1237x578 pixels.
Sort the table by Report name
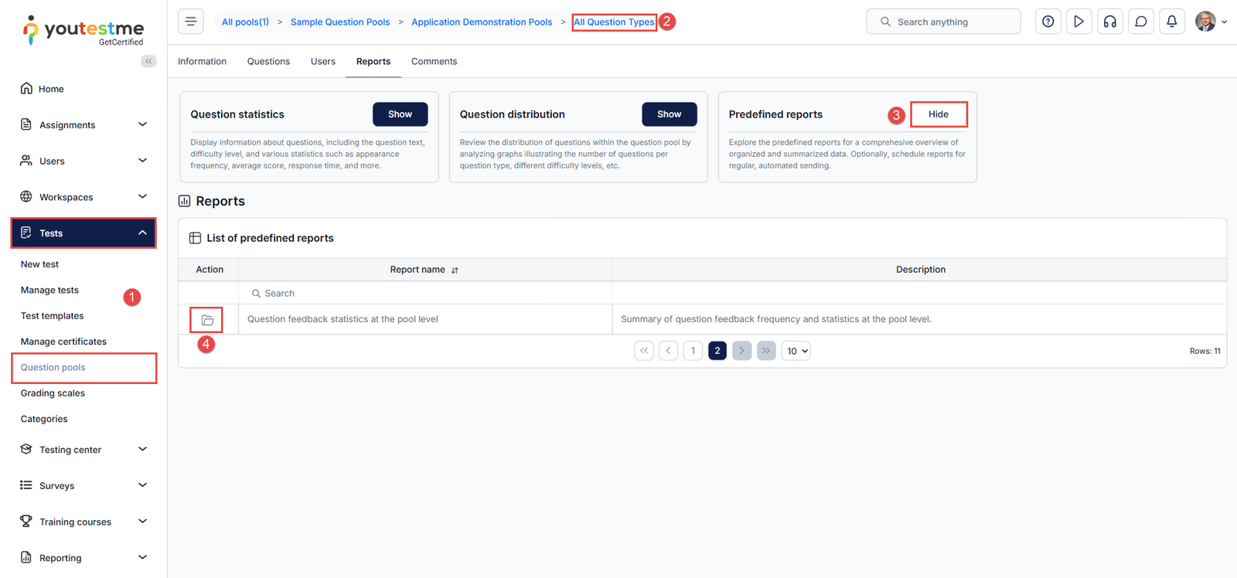455,270
